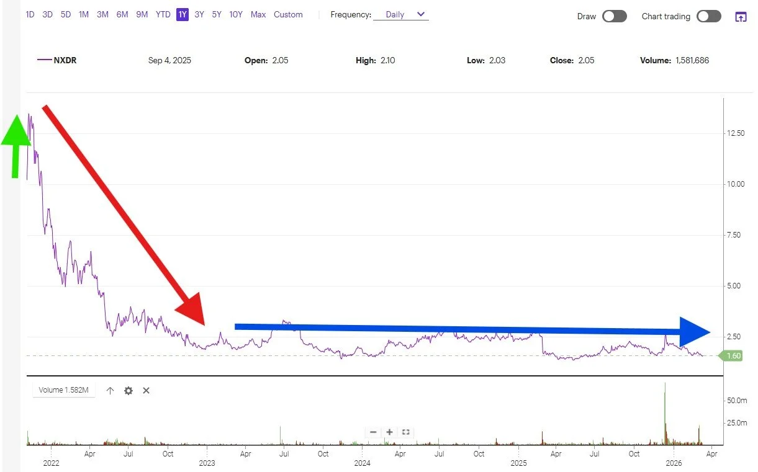Click the Volume 1.582M input box
Viewport: 758px width, 472px height.
pos(64,390)
